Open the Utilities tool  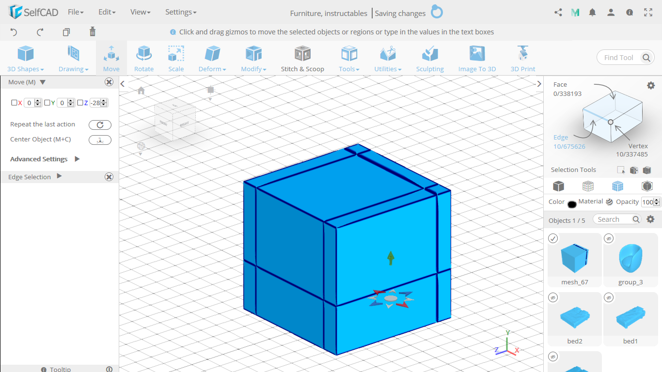[388, 58]
